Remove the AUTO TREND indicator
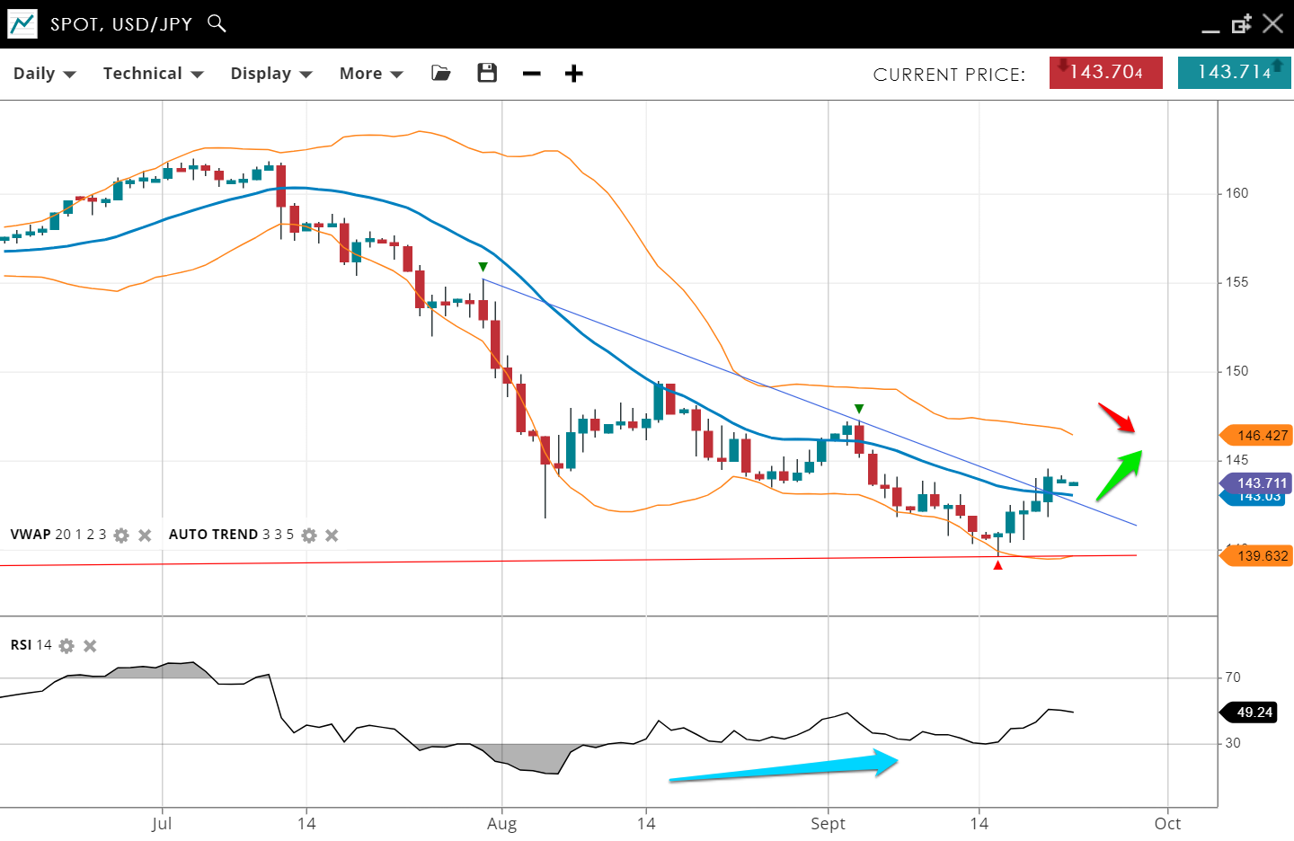This screenshot has height=841, width=1294. 332,536
